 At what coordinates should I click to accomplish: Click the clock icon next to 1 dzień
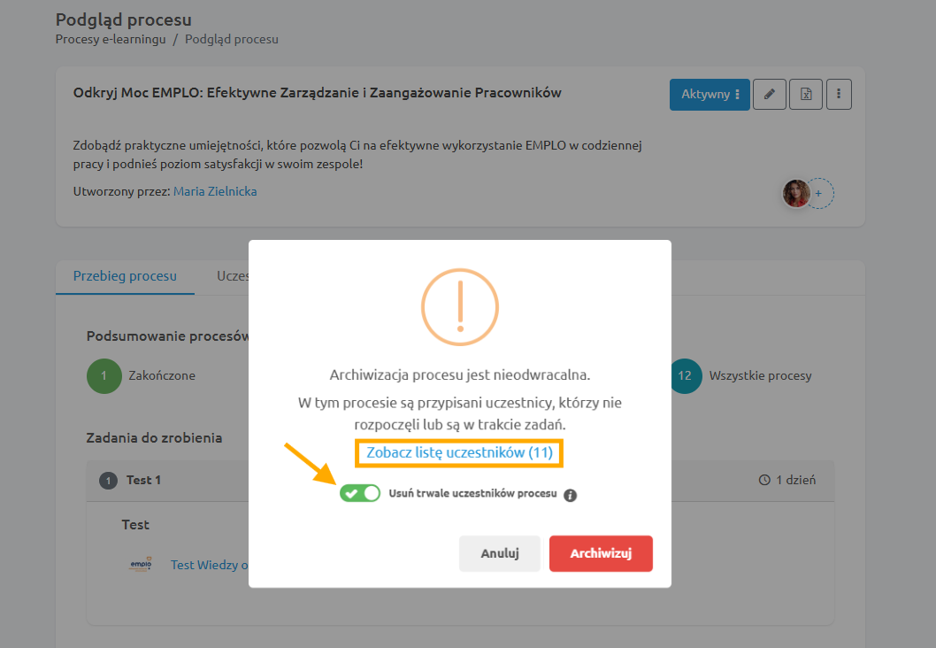click(x=764, y=480)
